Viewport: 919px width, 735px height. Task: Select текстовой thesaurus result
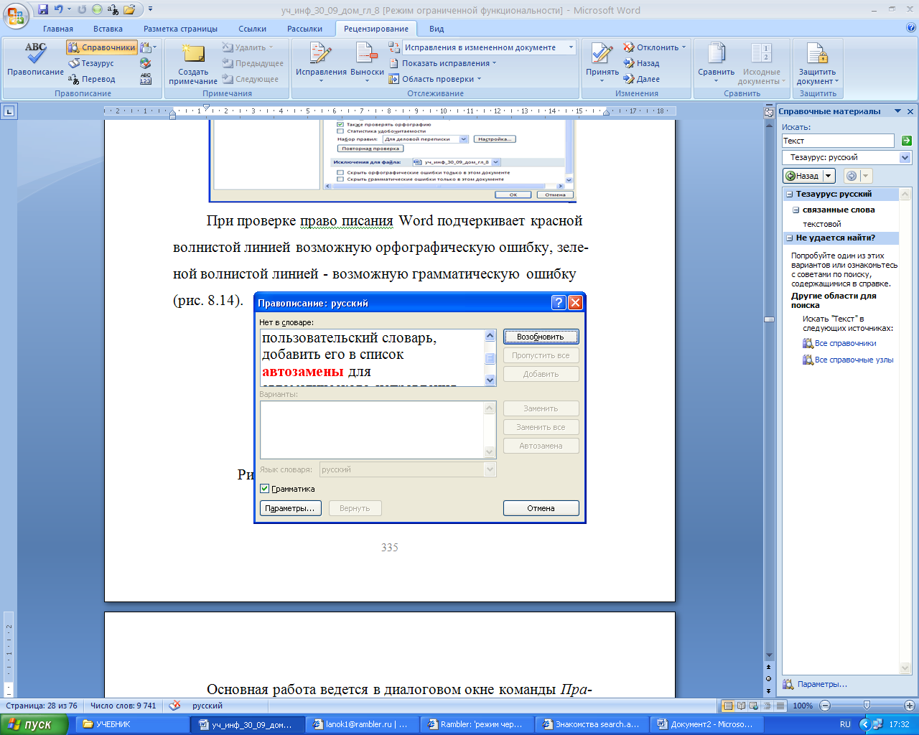821,224
